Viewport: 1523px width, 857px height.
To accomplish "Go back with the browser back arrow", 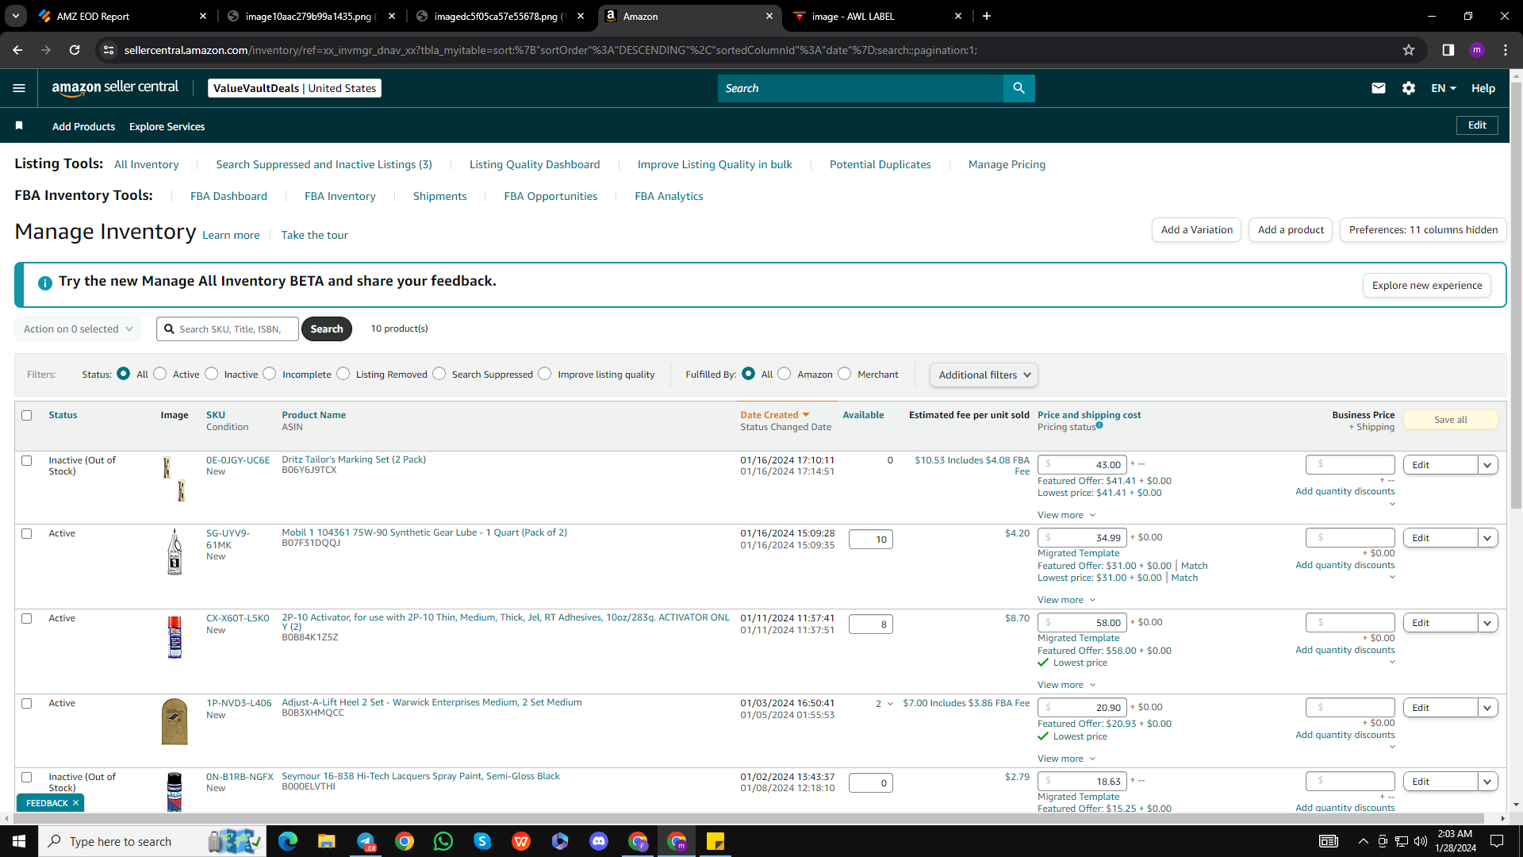I will (x=17, y=50).
